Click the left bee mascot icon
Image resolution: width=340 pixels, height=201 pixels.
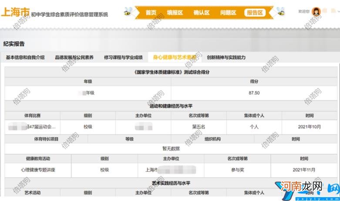(128, 11)
